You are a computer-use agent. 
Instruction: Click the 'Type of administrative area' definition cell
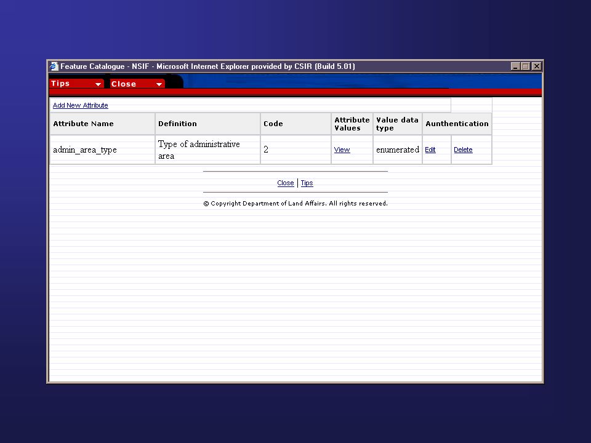(207, 150)
